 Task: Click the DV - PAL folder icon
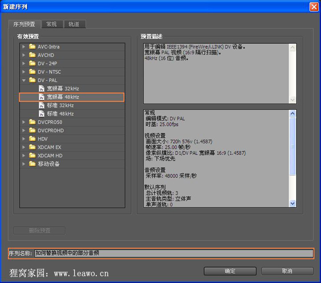click(32, 80)
